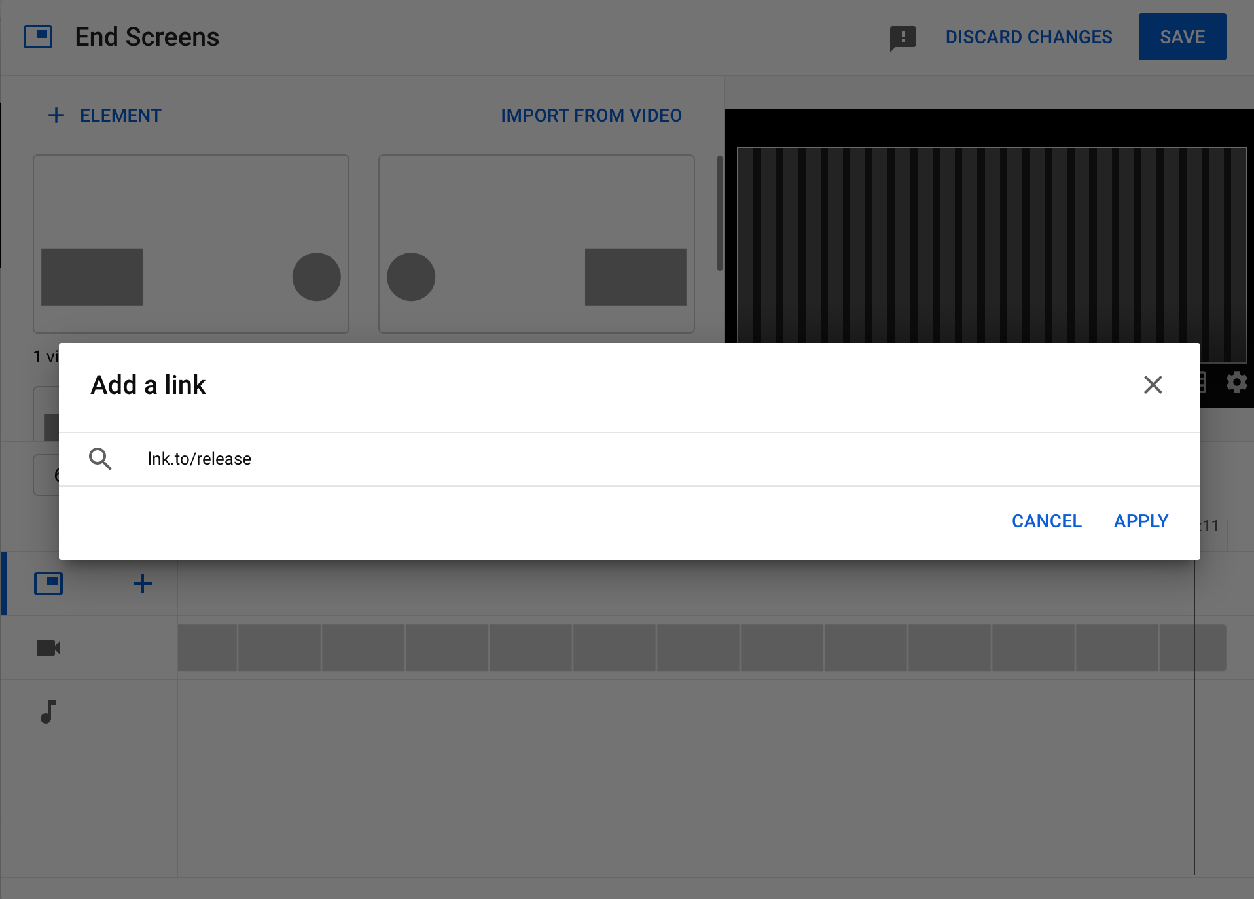
Task: Close the Add a link dialog
Action: [1153, 385]
